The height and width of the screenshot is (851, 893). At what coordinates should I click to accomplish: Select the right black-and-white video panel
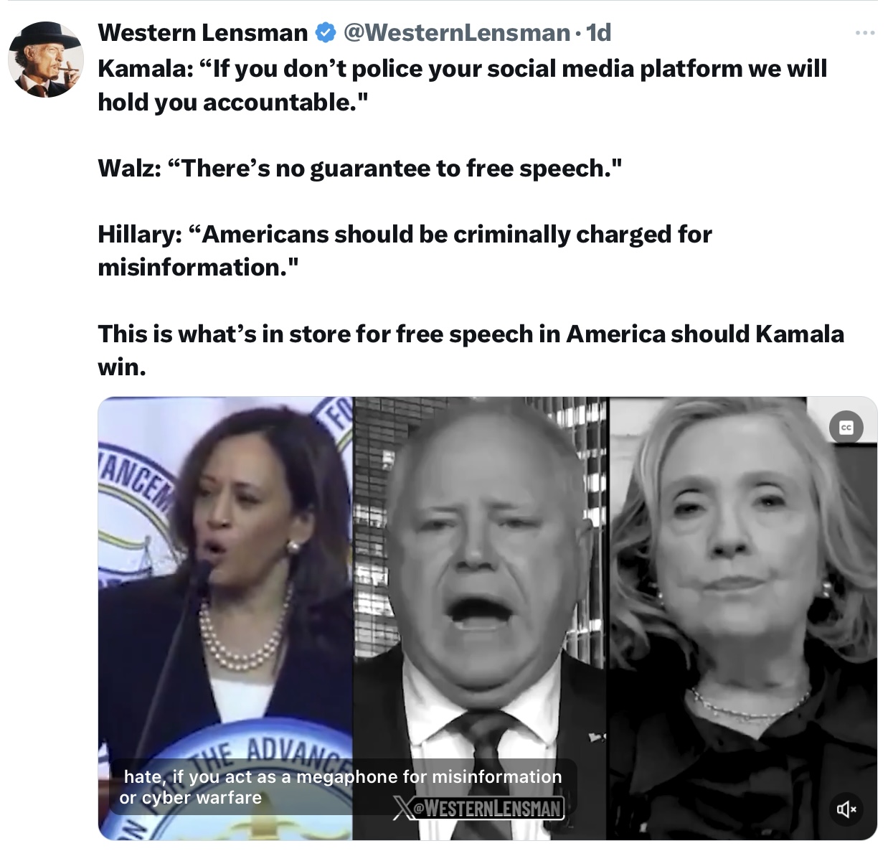coord(742,618)
